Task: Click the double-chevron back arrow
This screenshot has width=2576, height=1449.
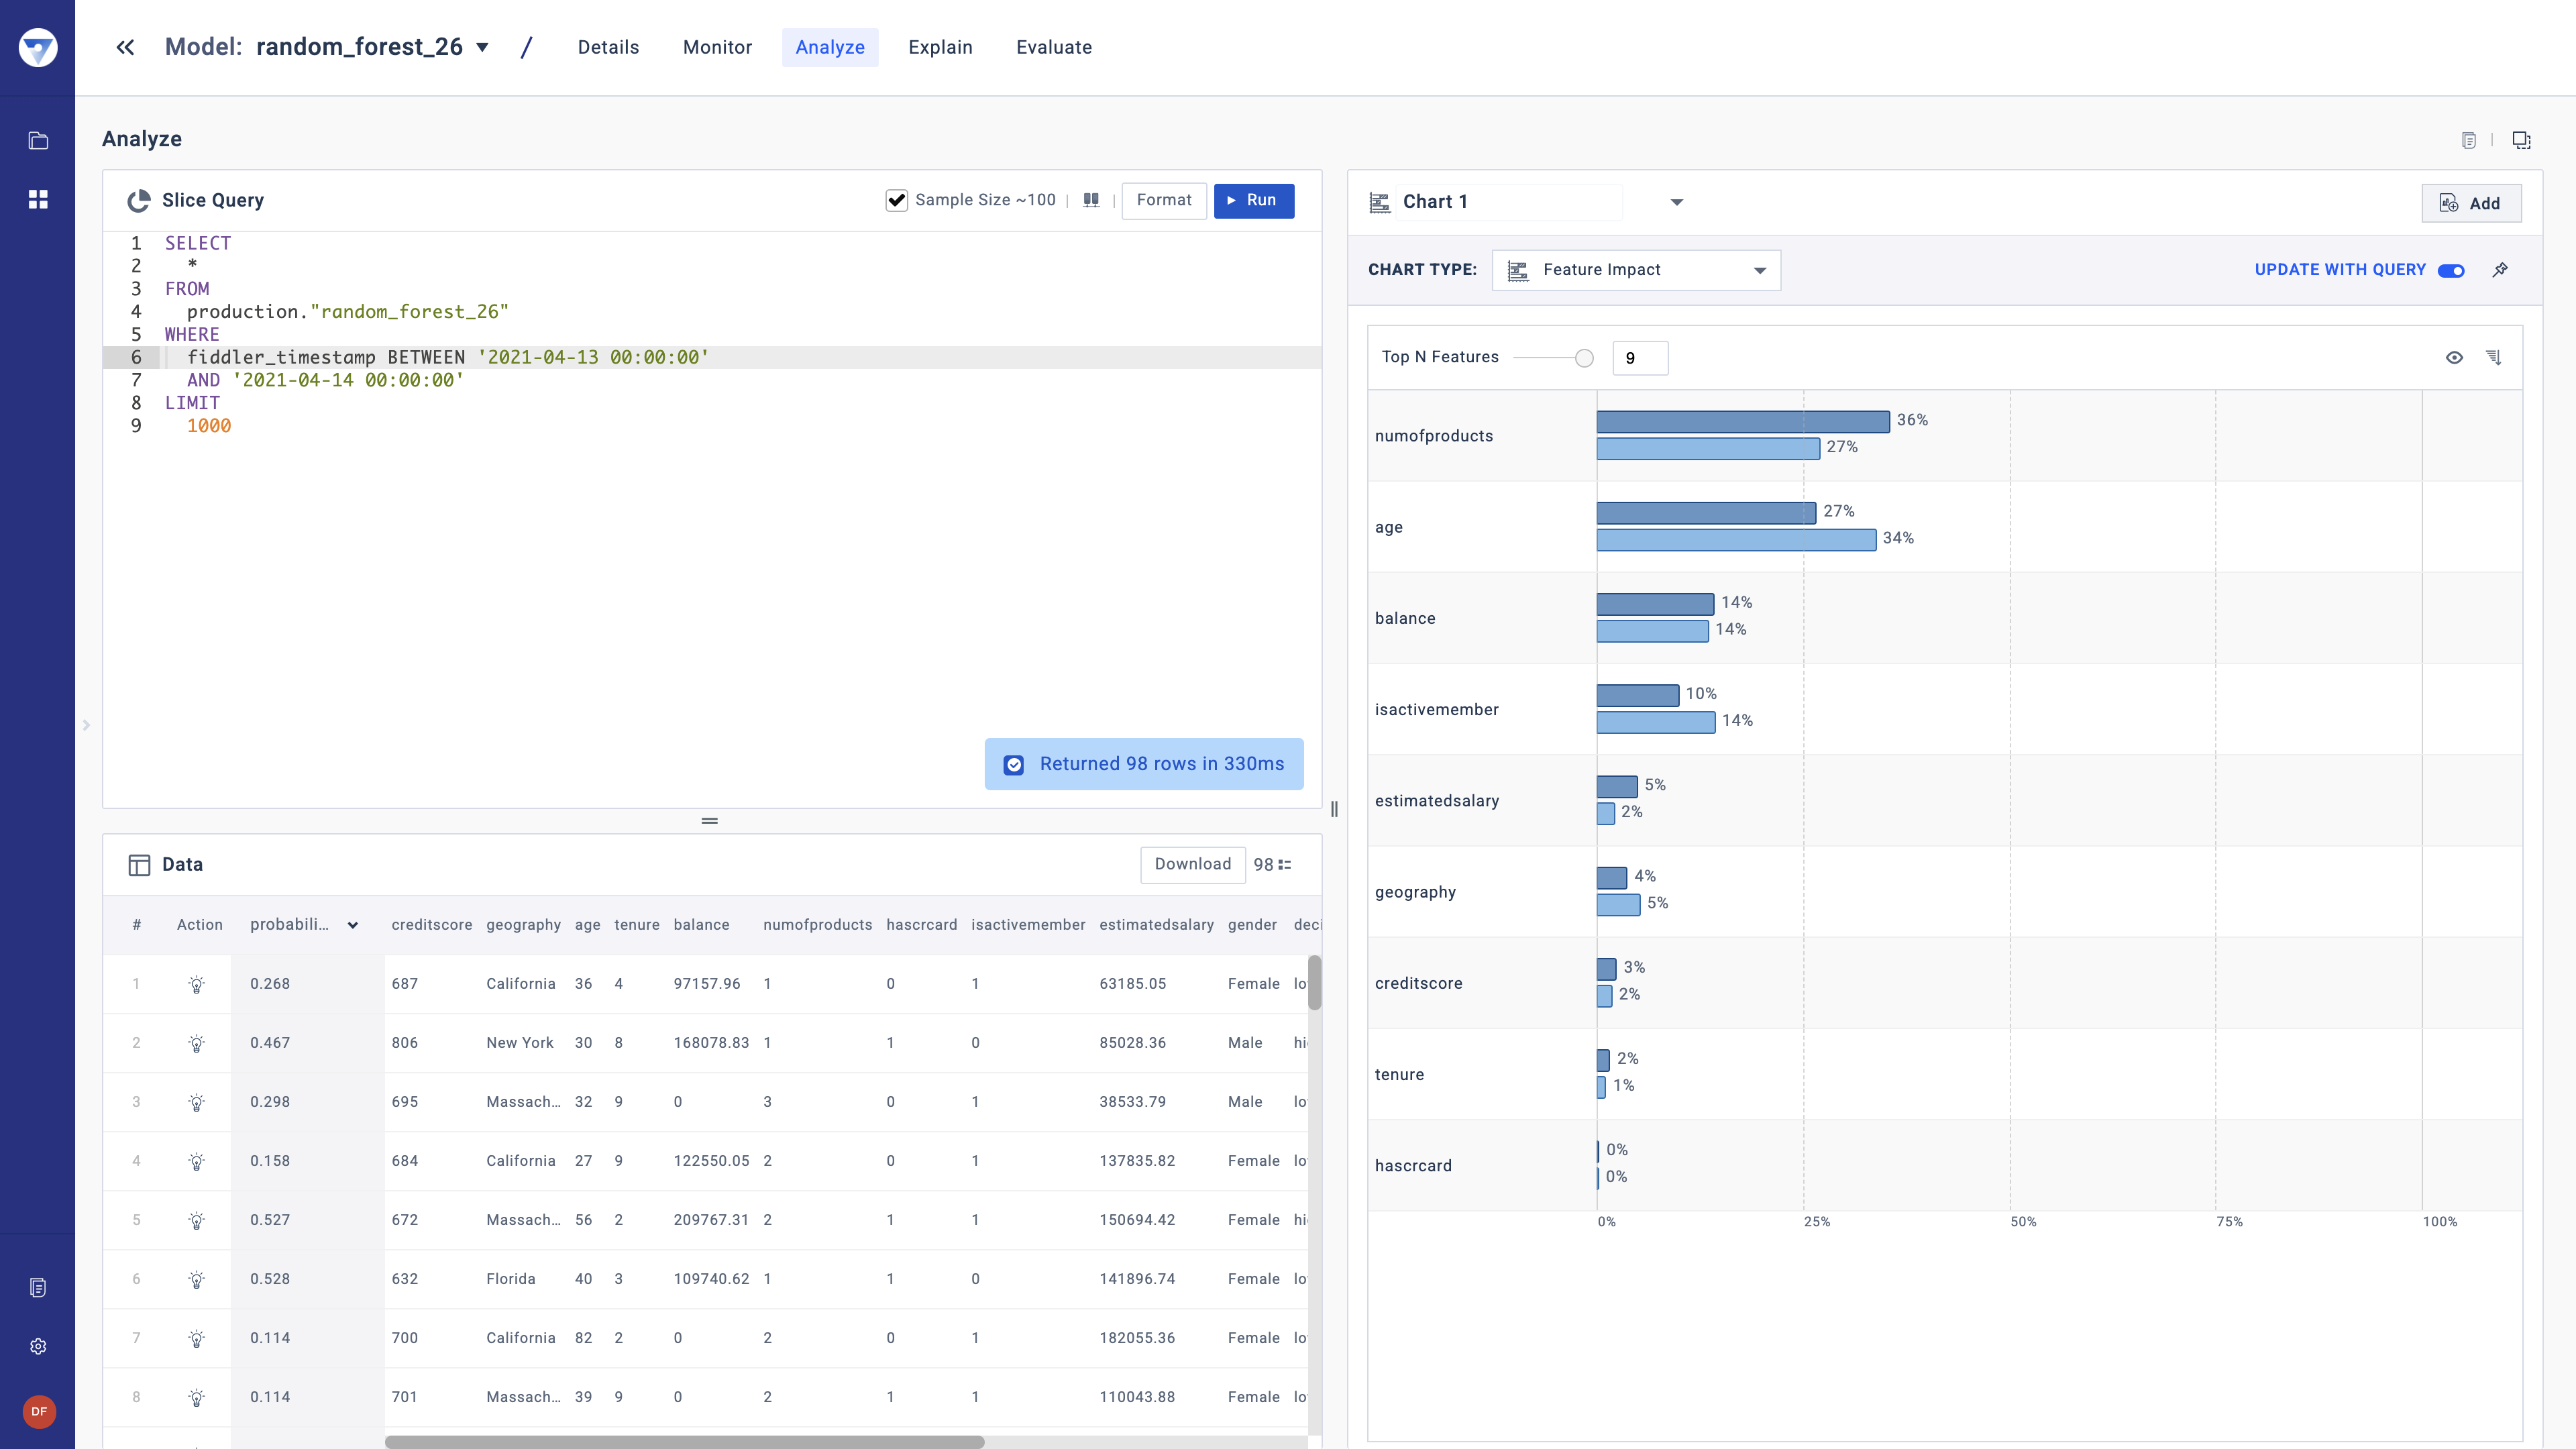Action: (125, 47)
